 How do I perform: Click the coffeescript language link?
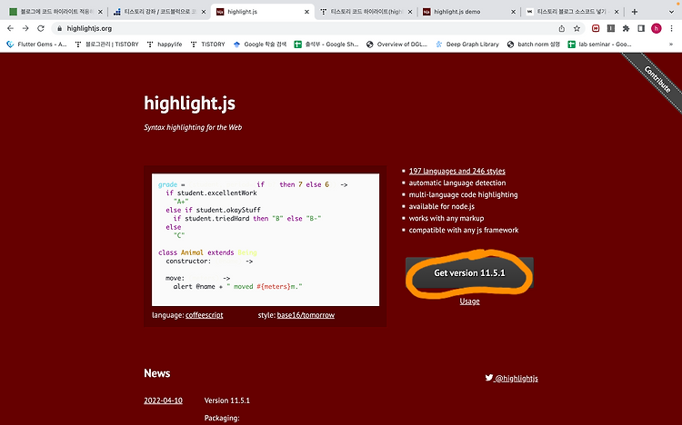(x=204, y=315)
